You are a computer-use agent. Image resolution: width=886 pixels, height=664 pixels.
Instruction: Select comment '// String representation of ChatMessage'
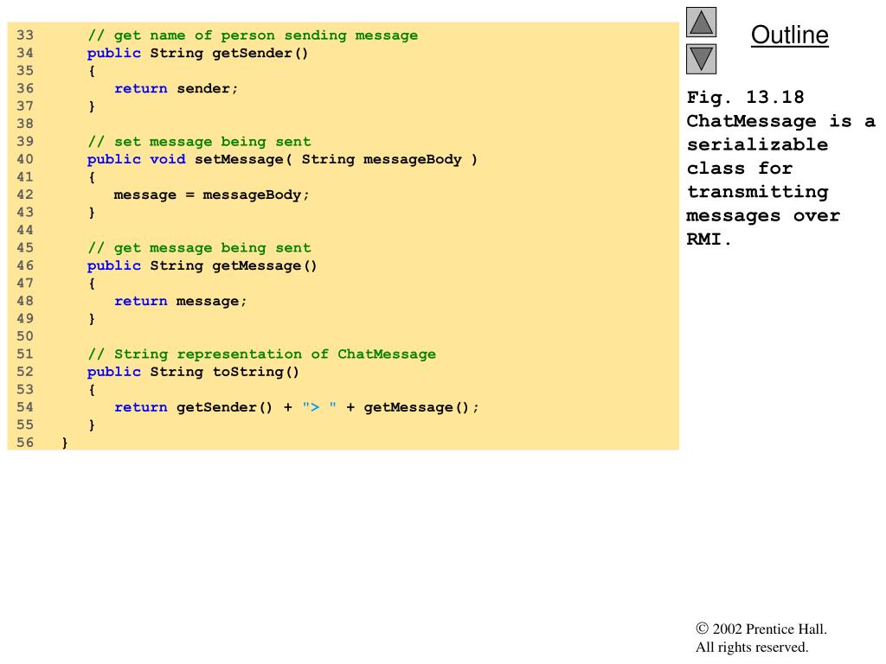(261, 354)
